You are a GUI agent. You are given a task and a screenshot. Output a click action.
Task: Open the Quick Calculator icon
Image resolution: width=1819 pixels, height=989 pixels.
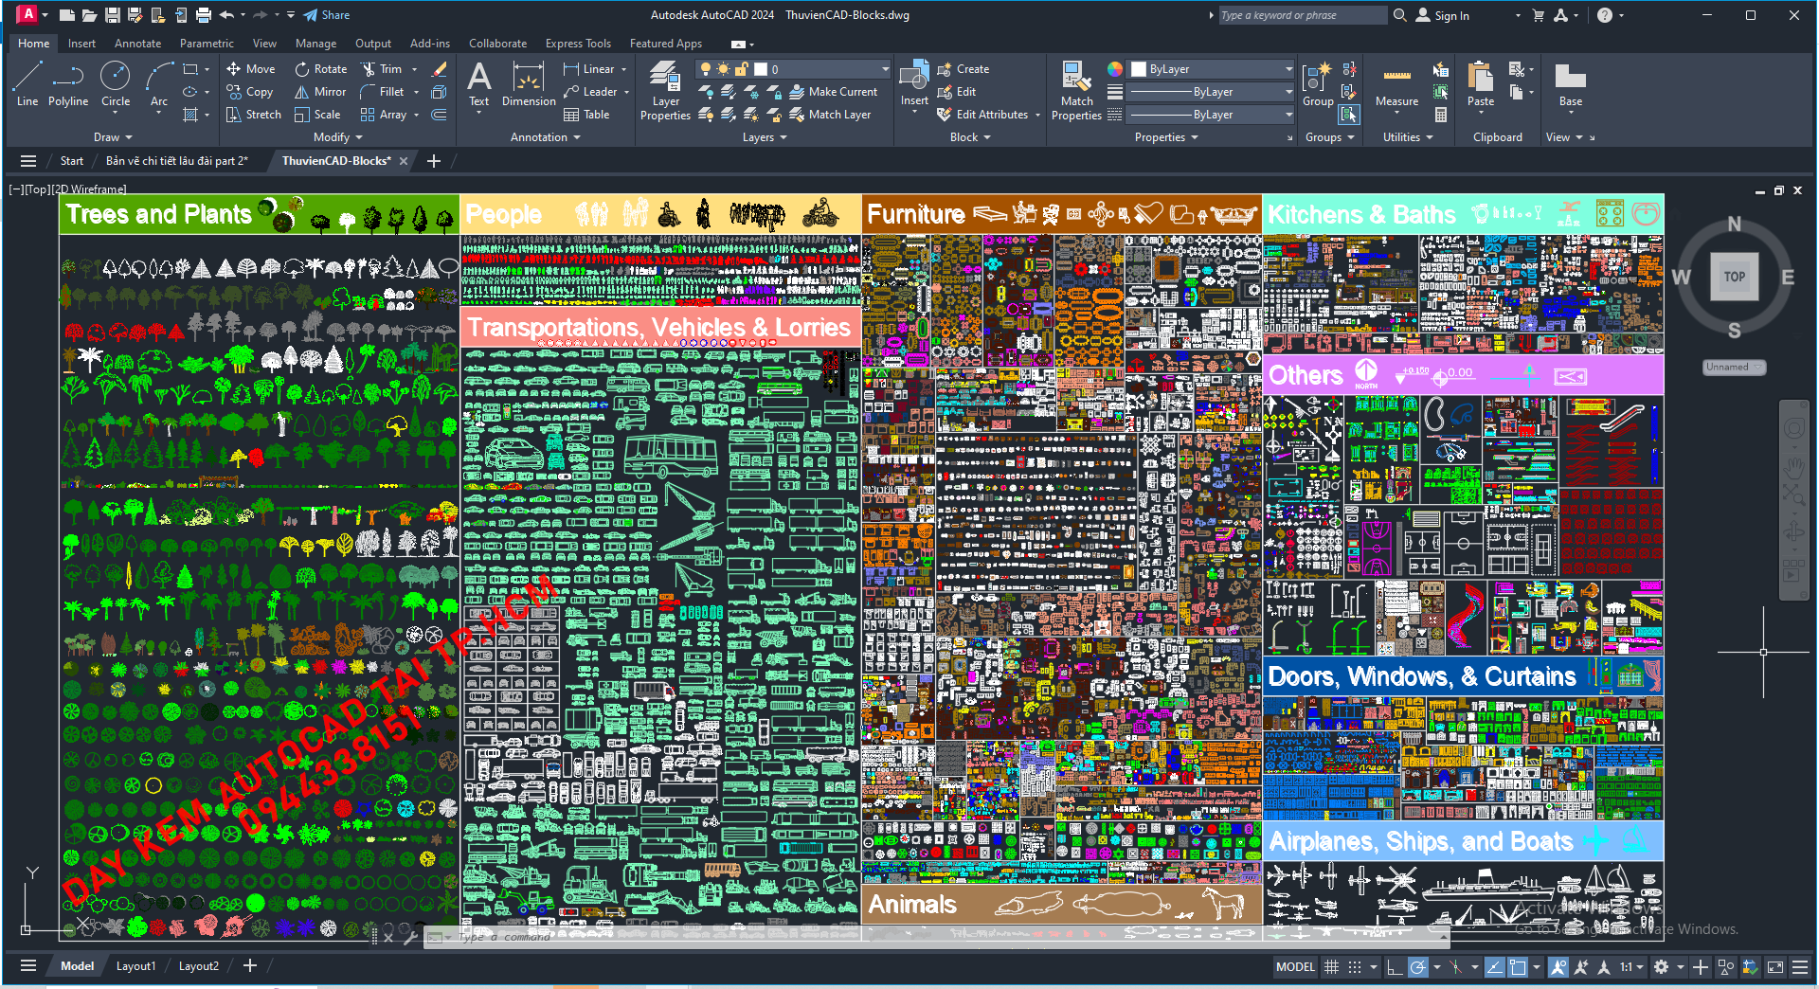click(1441, 115)
